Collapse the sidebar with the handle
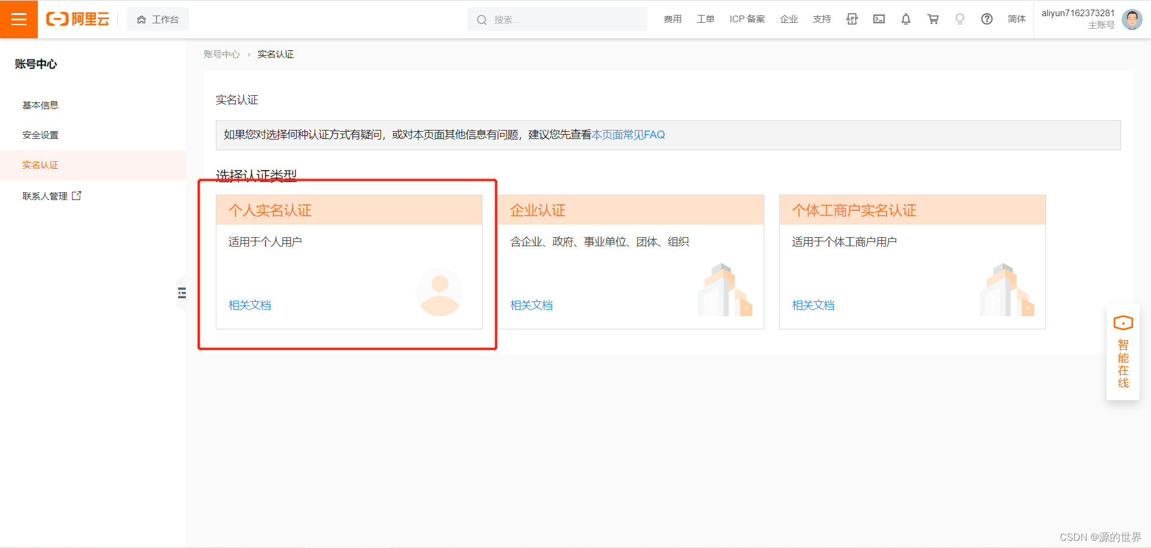 182,293
